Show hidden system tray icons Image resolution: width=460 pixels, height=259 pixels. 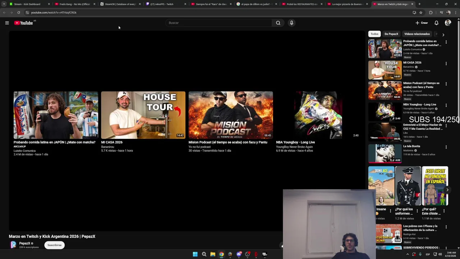(408, 254)
